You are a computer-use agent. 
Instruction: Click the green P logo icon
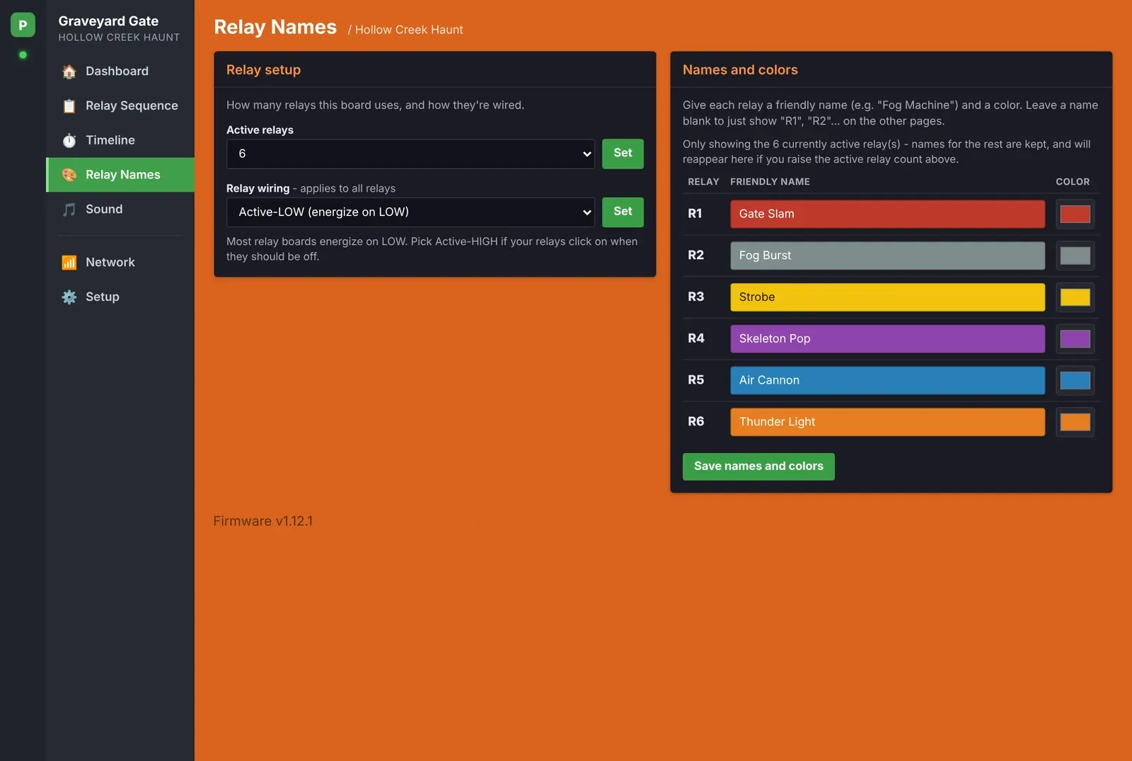(23, 25)
